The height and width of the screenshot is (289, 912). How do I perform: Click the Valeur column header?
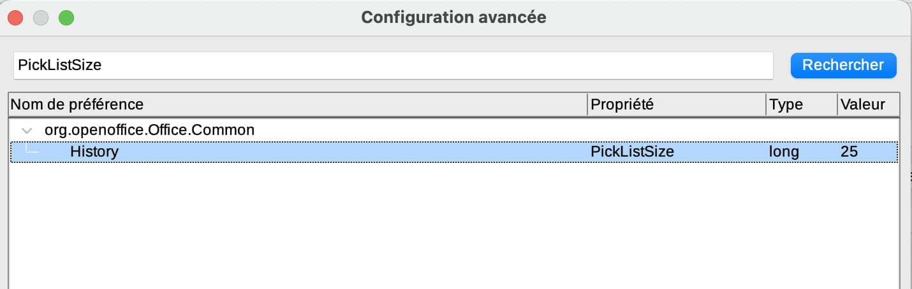[868, 104]
